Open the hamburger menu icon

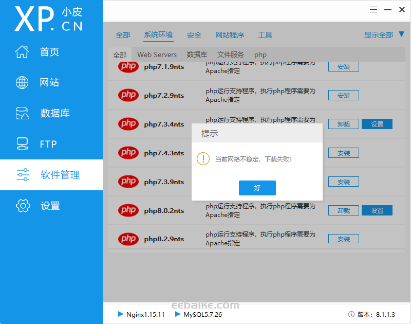pyautogui.click(x=373, y=10)
